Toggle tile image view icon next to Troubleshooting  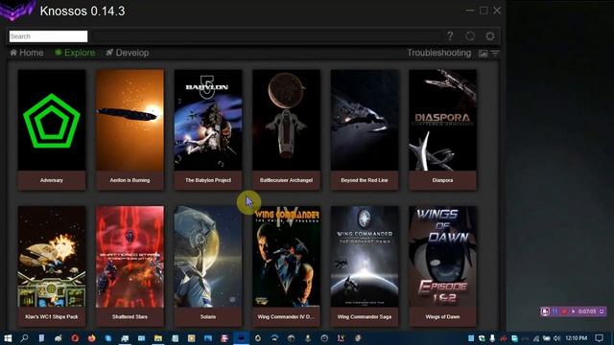coord(484,54)
